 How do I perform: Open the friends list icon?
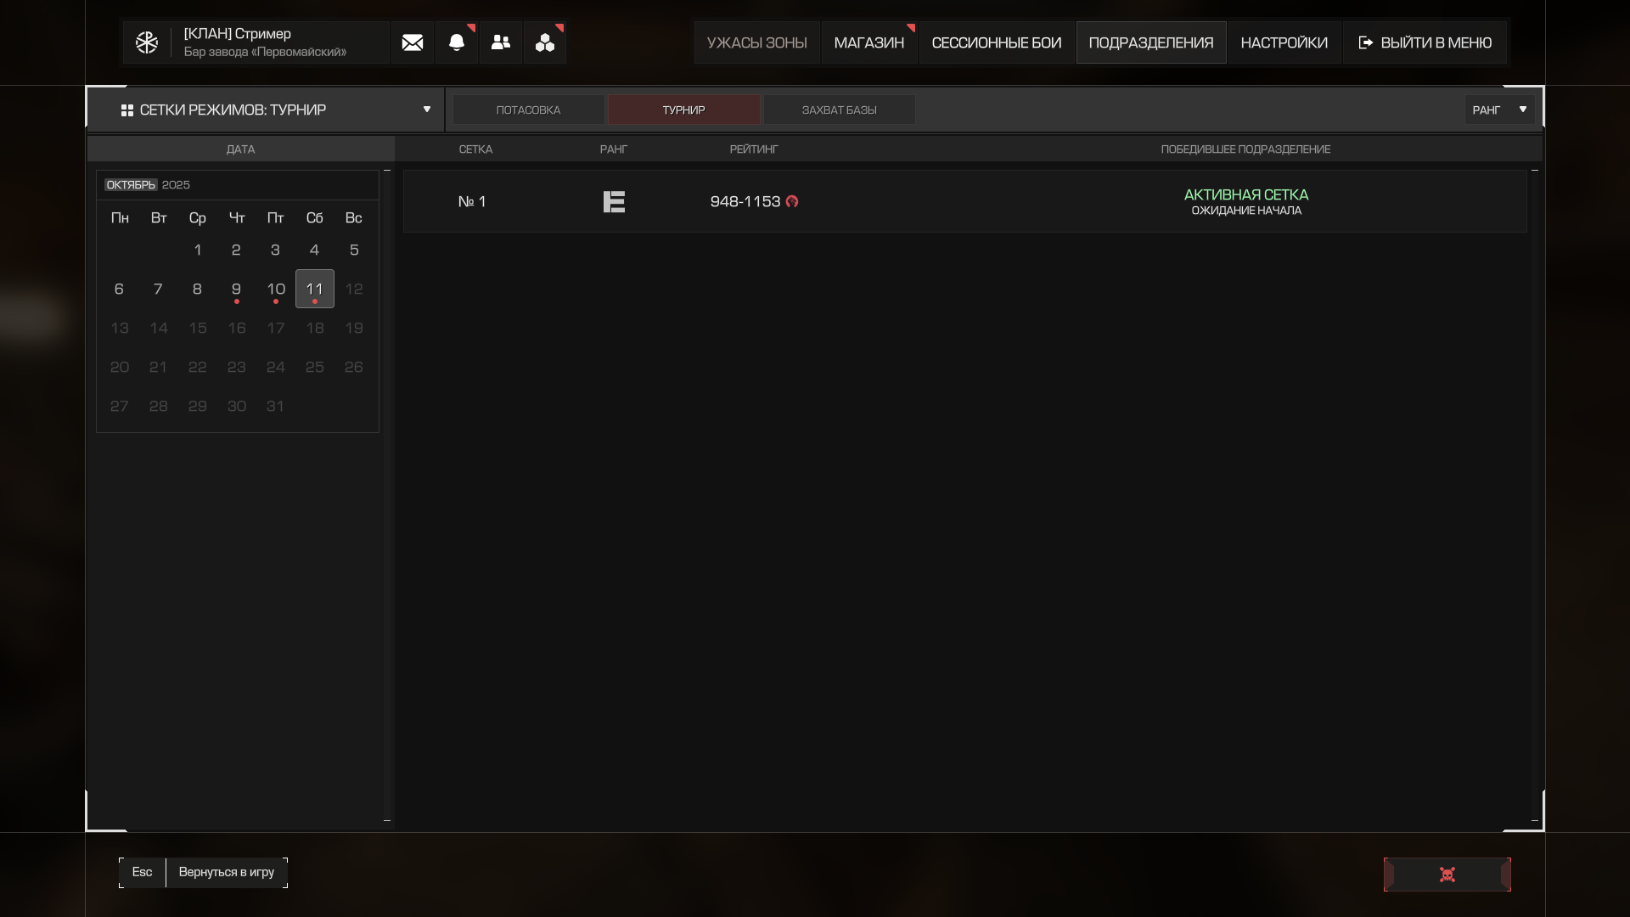pyautogui.click(x=501, y=42)
